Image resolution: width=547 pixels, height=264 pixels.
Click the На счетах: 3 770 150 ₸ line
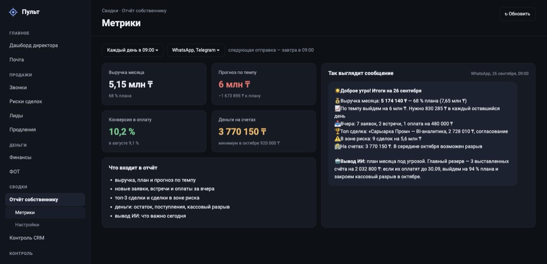[408, 147]
